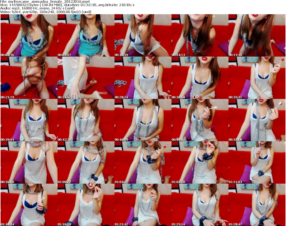The image size is (286, 226).
Task: Click the Audio mp3 info line
Action: (x=37, y=8)
